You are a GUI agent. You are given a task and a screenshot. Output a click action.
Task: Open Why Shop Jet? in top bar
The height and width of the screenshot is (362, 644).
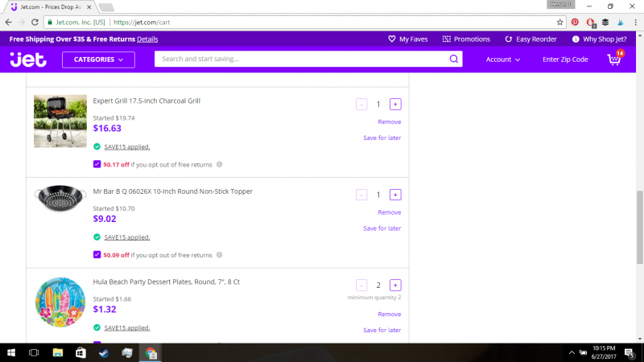(x=599, y=39)
